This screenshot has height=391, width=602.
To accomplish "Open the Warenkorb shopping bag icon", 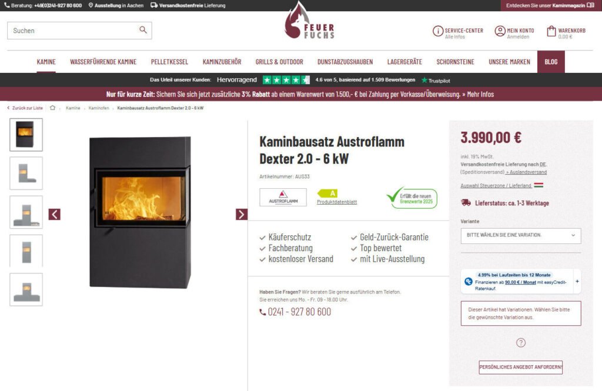I will [x=551, y=31].
